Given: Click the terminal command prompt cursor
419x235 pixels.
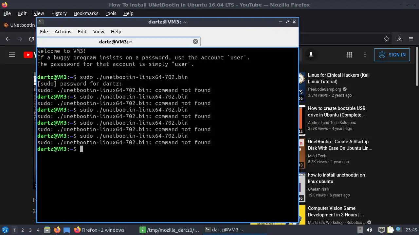Looking at the screenshot, I should click(82, 149).
